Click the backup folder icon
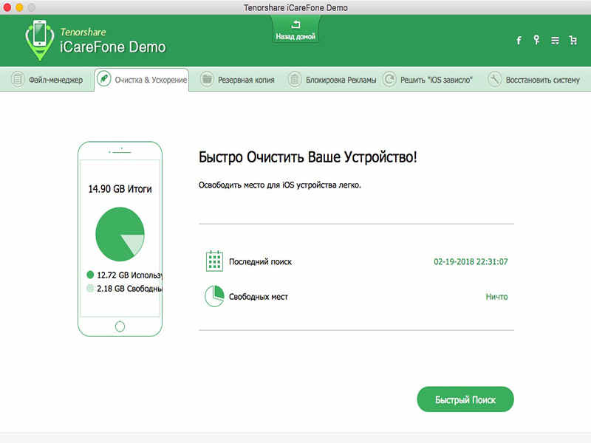 click(x=207, y=80)
